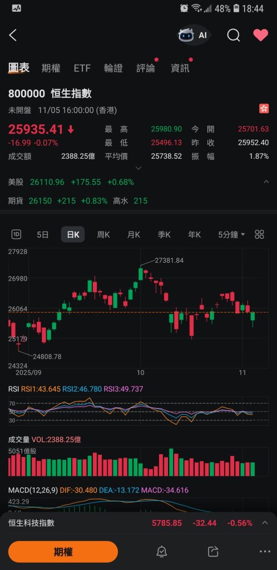
Task: Tap the 最低 value 25496.13
Action: pyautogui.click(x=166, y=142)
